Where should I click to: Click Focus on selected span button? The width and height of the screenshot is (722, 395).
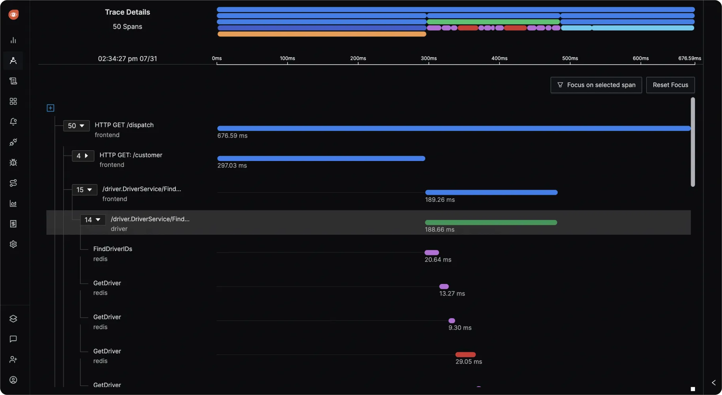[596, 85]
